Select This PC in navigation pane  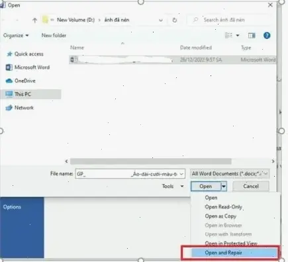click(x=30, y=94)
